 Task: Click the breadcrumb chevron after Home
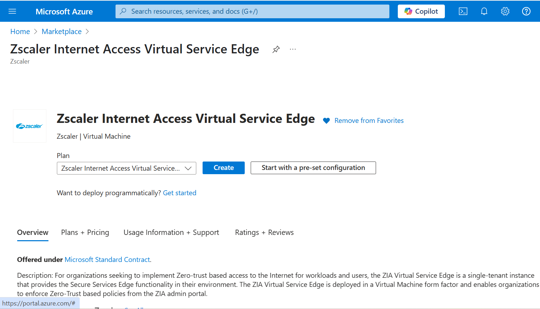35,32
